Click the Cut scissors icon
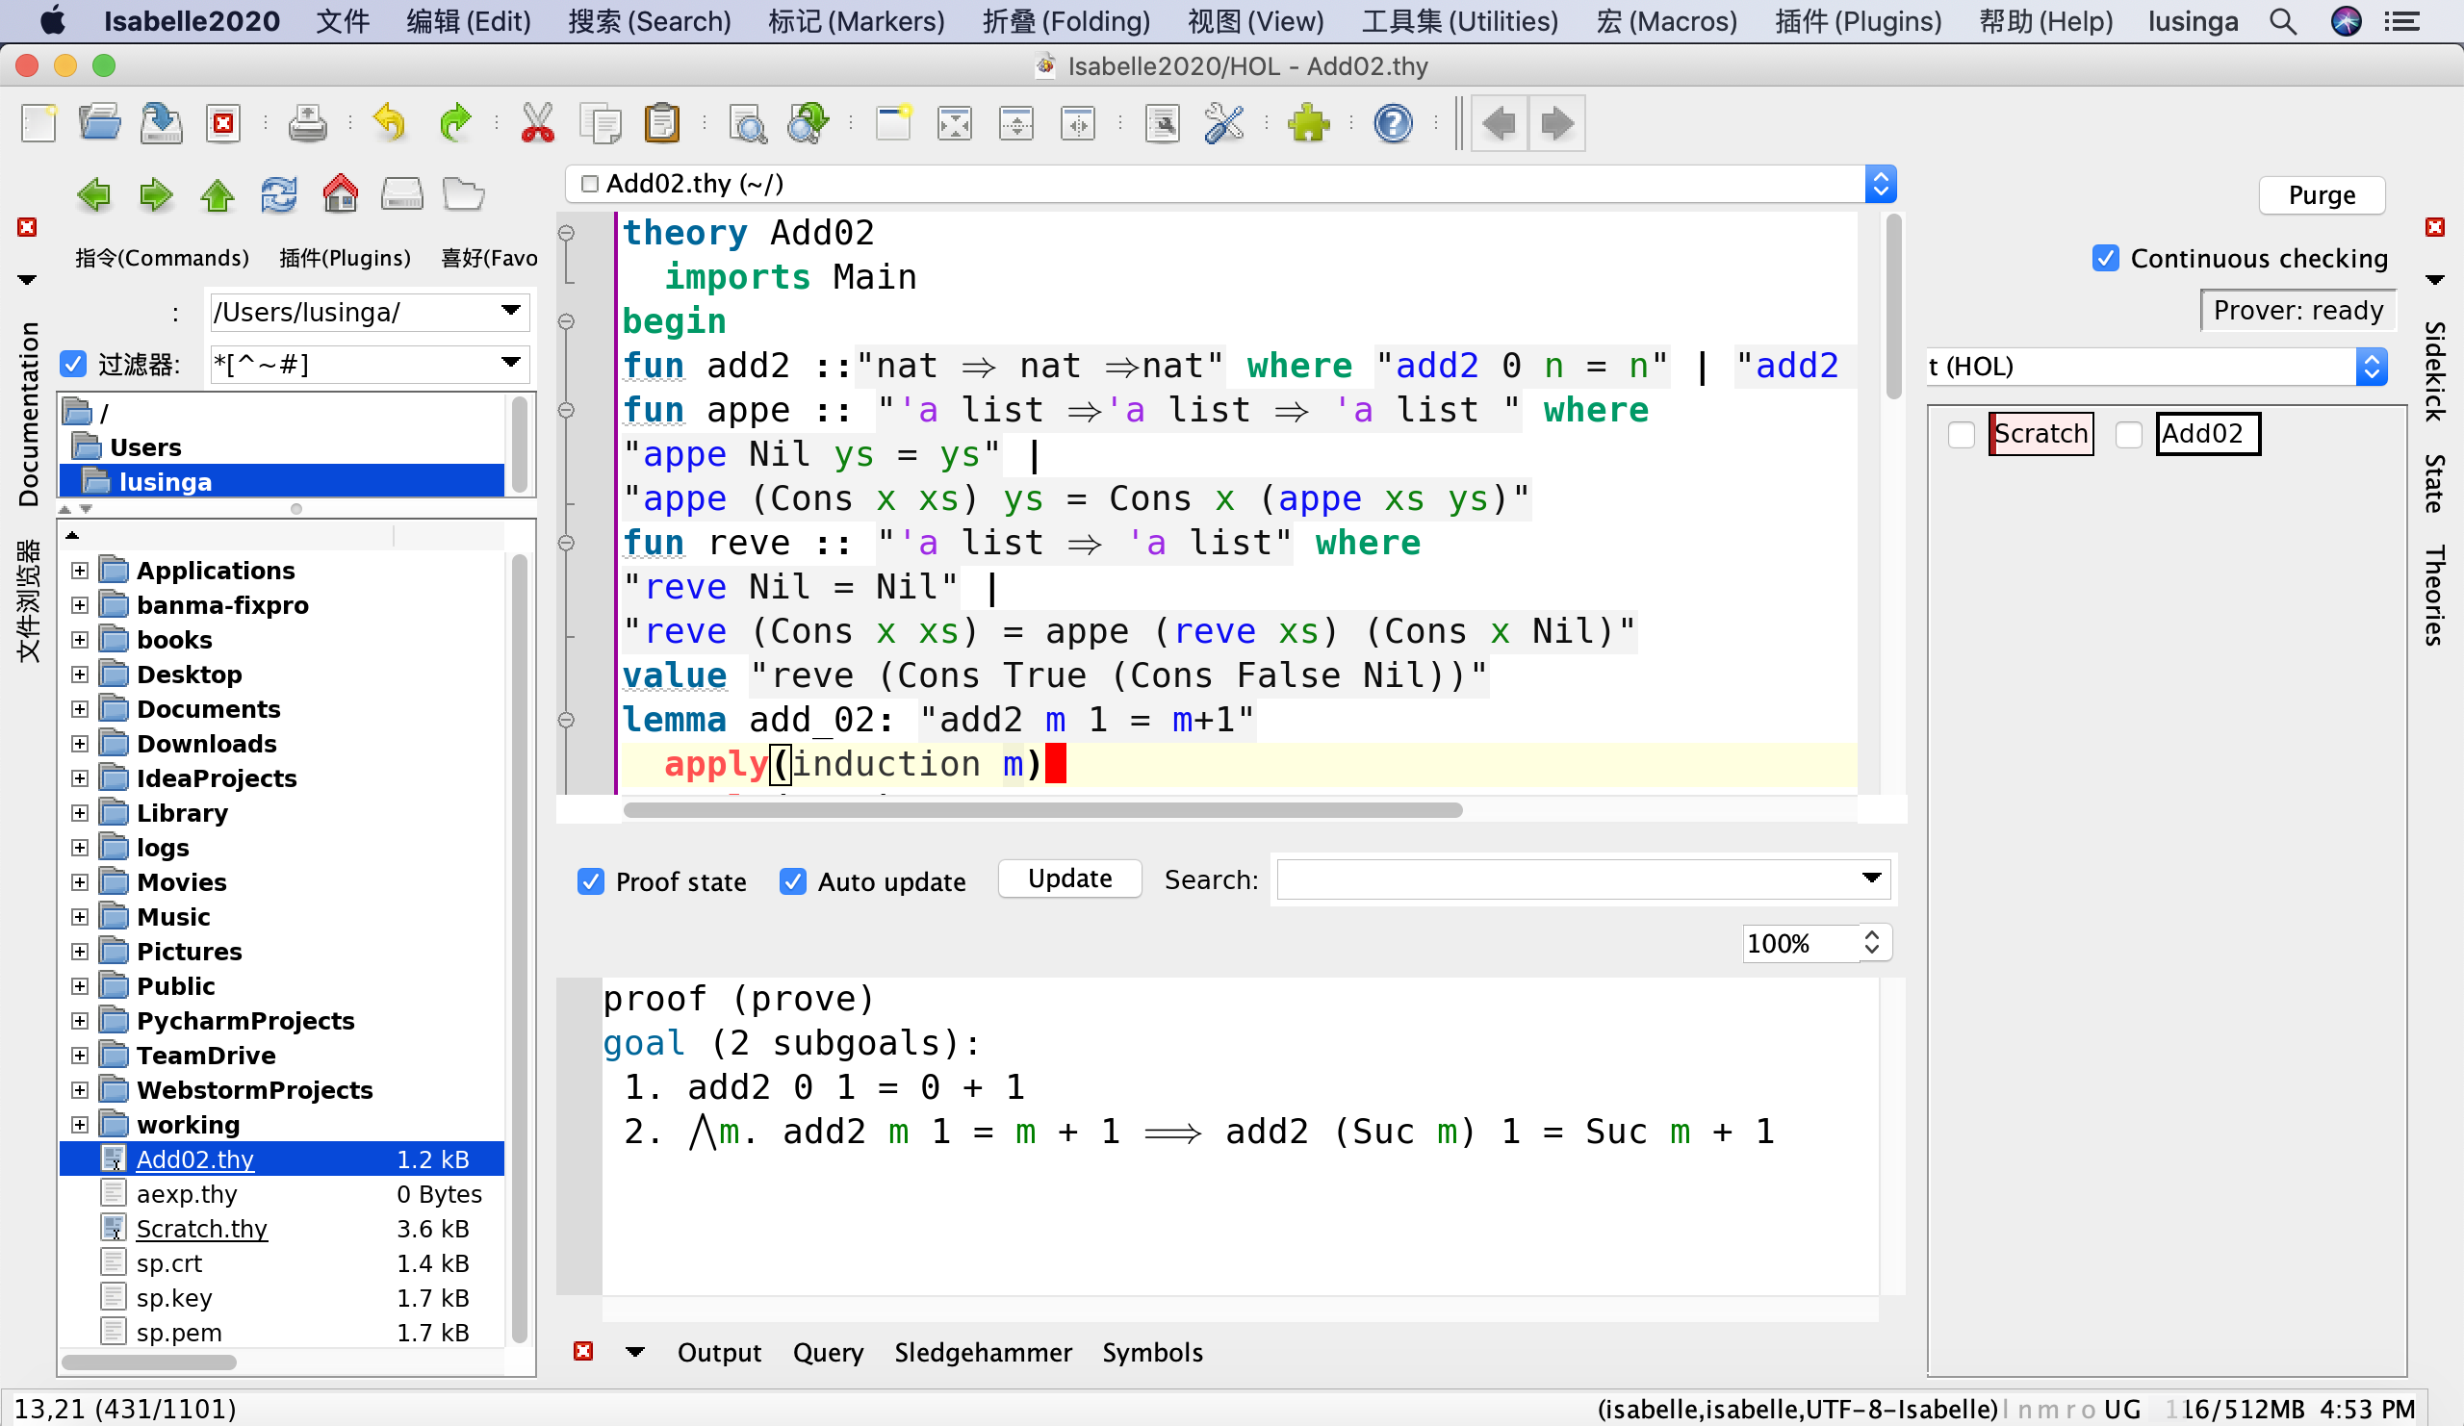 537,124
